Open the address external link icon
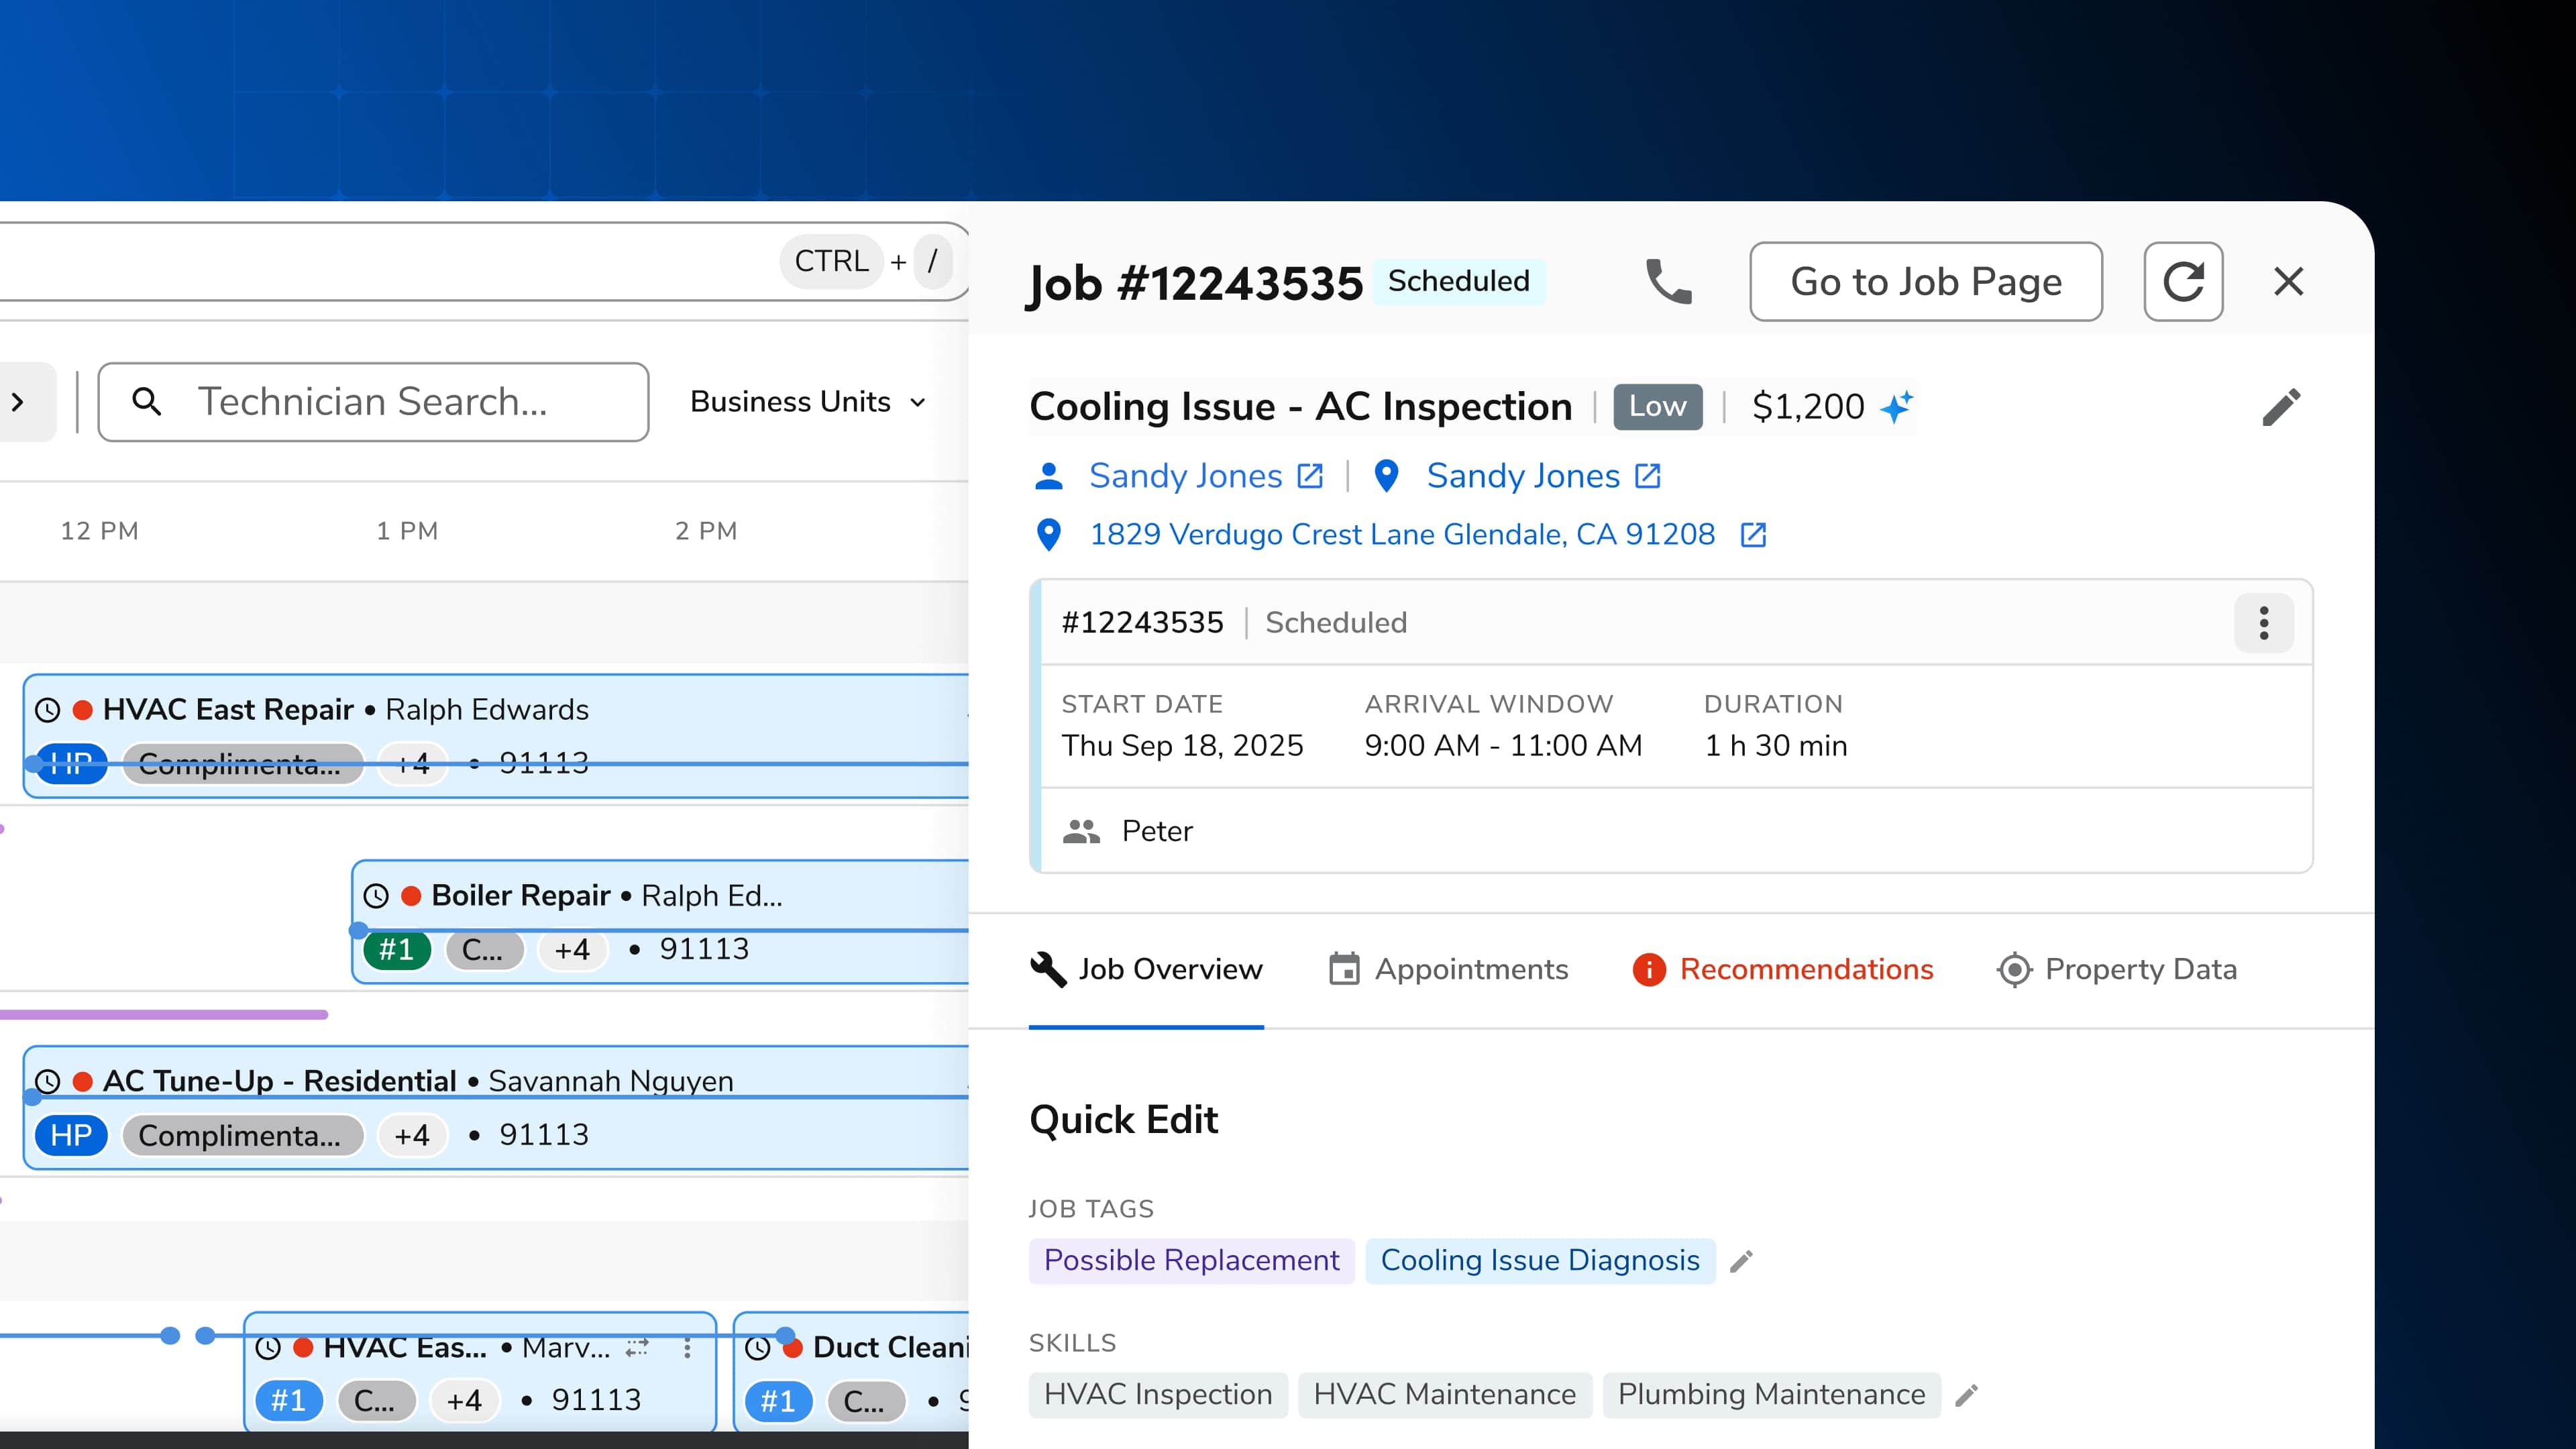 pos(1753,535)
